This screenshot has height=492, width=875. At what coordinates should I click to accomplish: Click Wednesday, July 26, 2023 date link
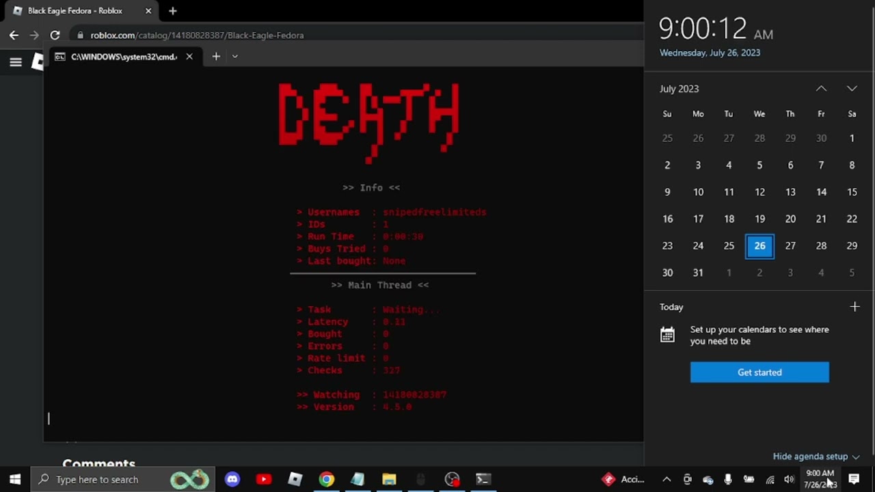click(x=710, y=53)
